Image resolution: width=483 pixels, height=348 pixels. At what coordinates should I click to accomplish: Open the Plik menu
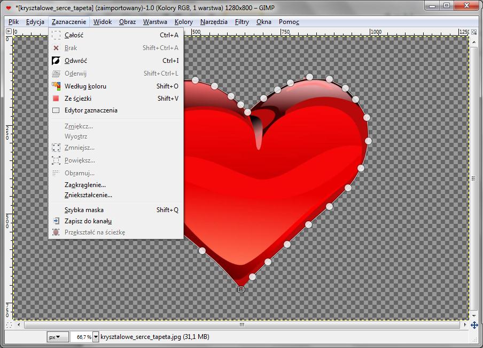(x=13, y=22)
